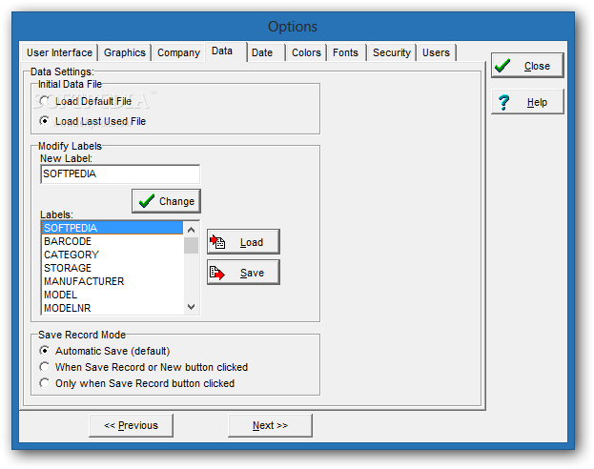Select MODEL in the Labels list
594x469 pixels.
(x=113, y=295)
